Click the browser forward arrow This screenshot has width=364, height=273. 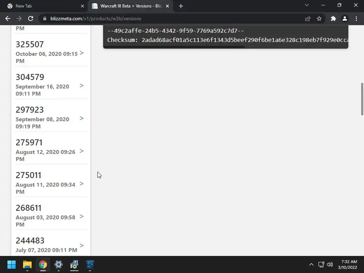(x=19, y=18)
